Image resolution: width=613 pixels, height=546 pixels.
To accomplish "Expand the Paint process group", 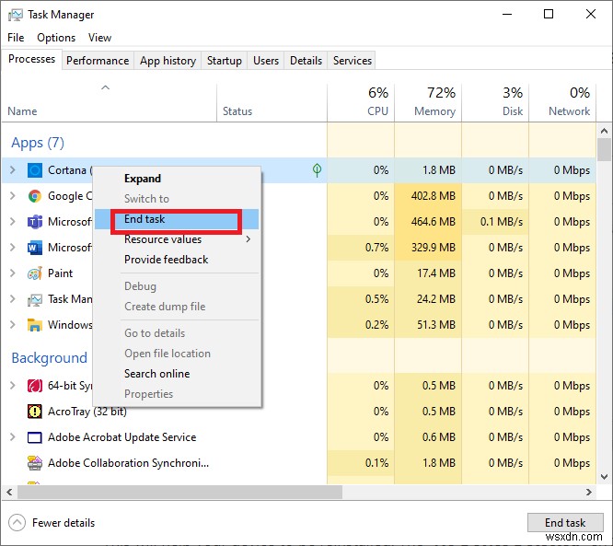I will (x=13, y=273).
